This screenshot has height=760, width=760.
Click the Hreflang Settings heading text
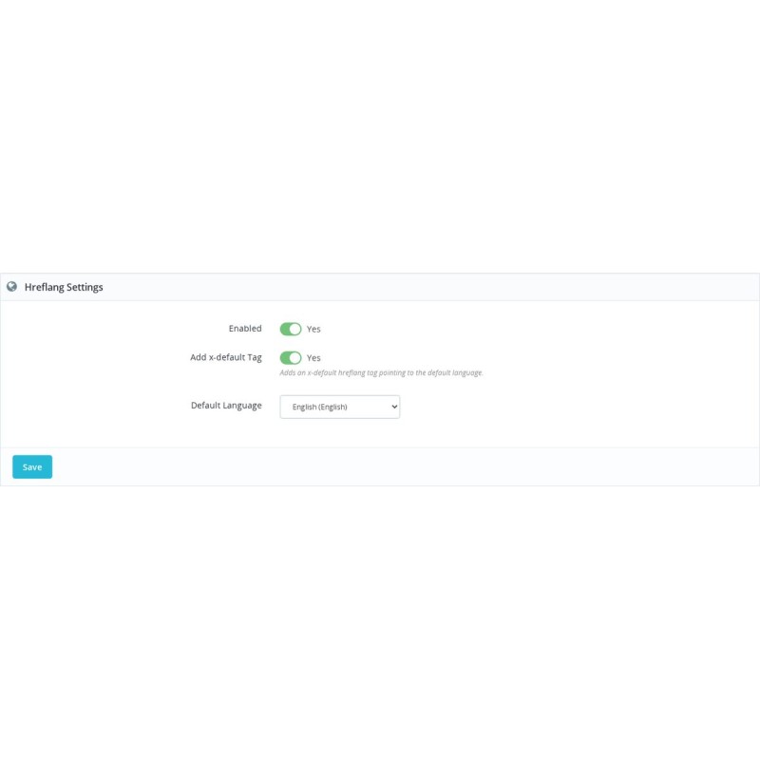coord(64,287)
